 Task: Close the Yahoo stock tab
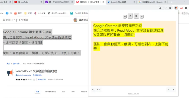pos(72,2)
